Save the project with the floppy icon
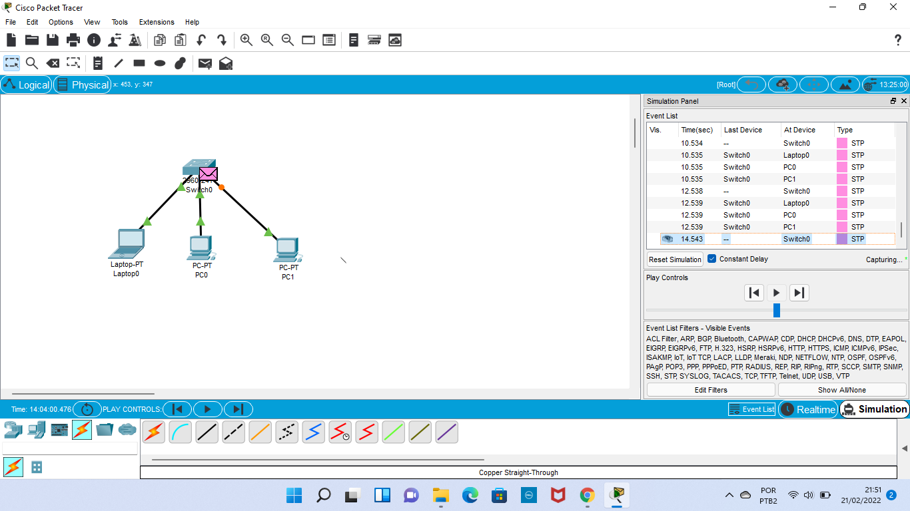Image resolution: width=910 pixels, height=511 pixels. 52,40
